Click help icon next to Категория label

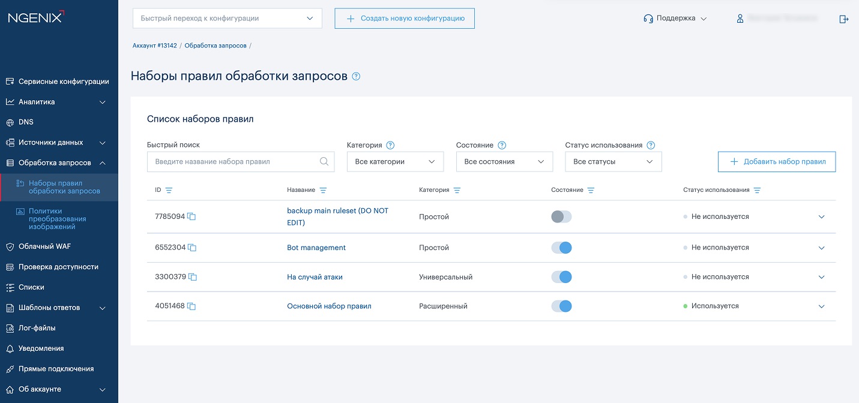tap(390, 145)
